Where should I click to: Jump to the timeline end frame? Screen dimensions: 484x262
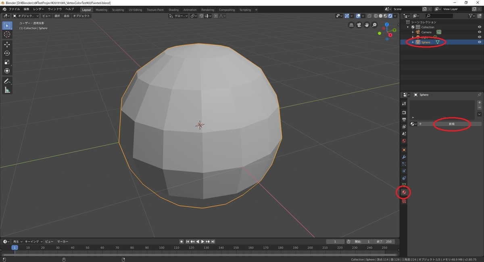click(x=213, y=241)
